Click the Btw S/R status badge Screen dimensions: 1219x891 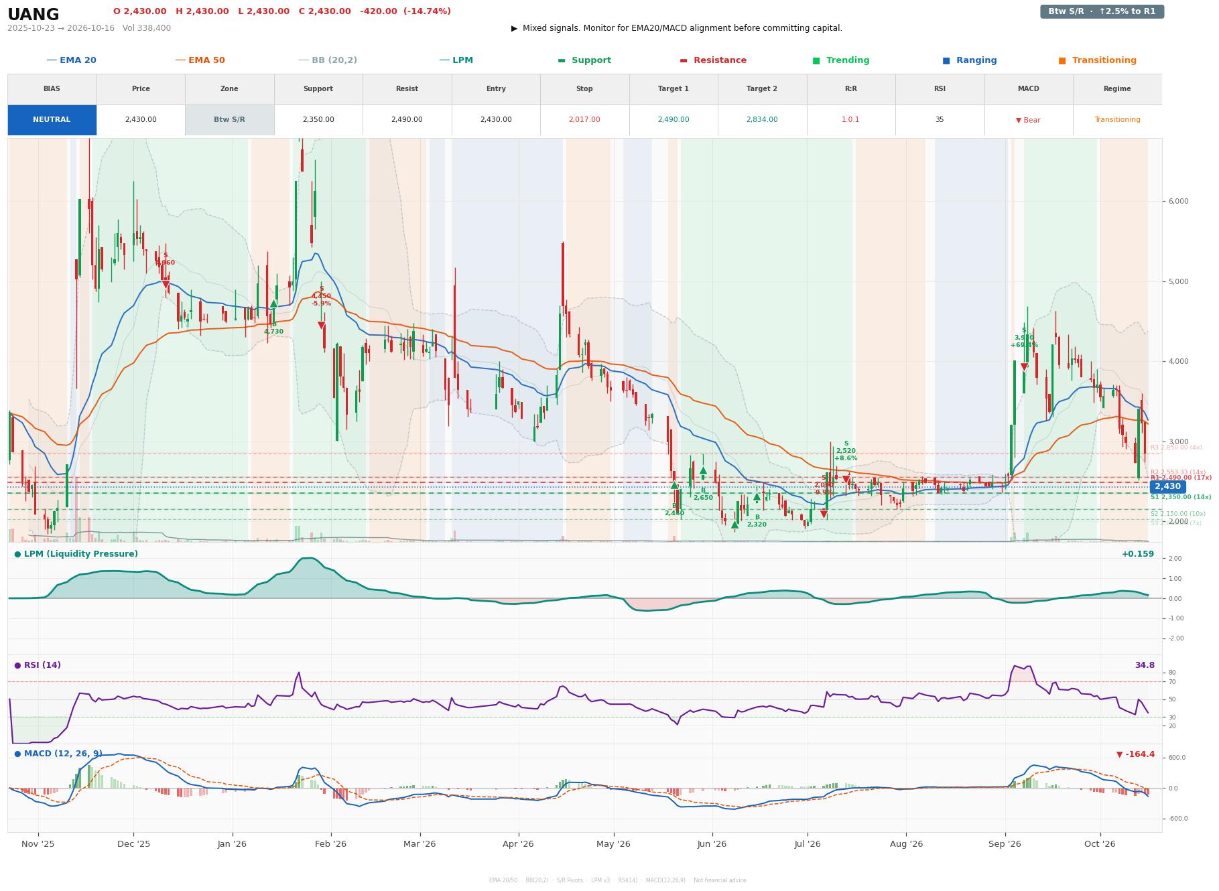(1102, 11)
